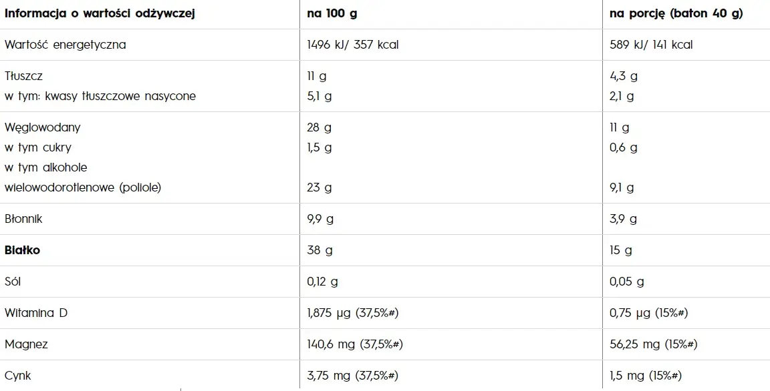Click the "Informacja o wartości odżywczej" header
This screenshot has width=770, height=391.
click(100, 14)
